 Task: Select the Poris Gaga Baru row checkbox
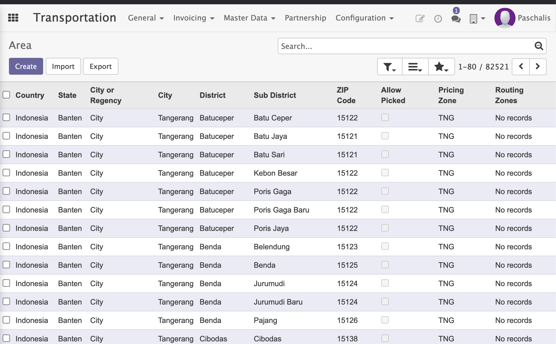click(6, 209)
